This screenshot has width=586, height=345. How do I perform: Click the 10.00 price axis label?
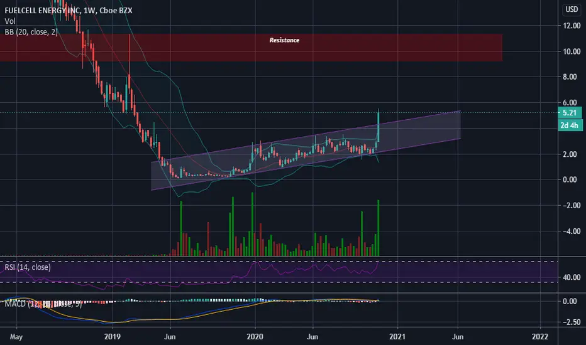tap(572, 51)
